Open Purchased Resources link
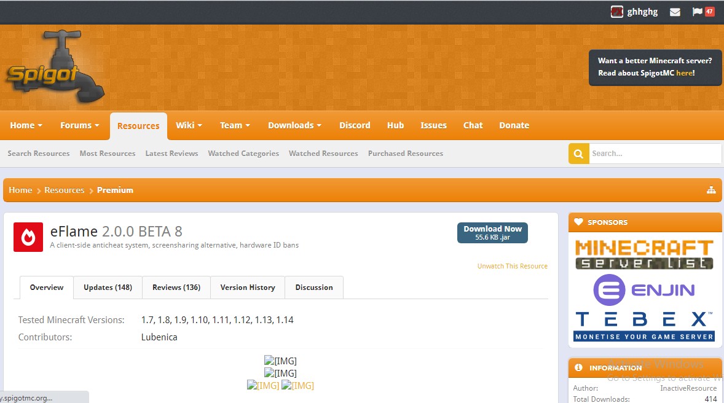The width and height of the screenshot is (724, 403). 406,154
